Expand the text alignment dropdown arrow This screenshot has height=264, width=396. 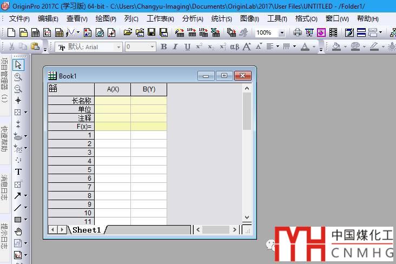278,46
